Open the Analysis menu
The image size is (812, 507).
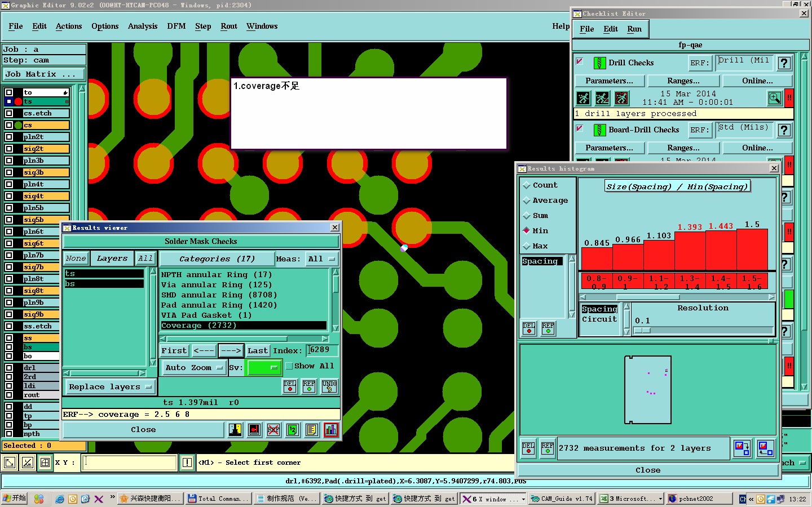click(143, 26)
